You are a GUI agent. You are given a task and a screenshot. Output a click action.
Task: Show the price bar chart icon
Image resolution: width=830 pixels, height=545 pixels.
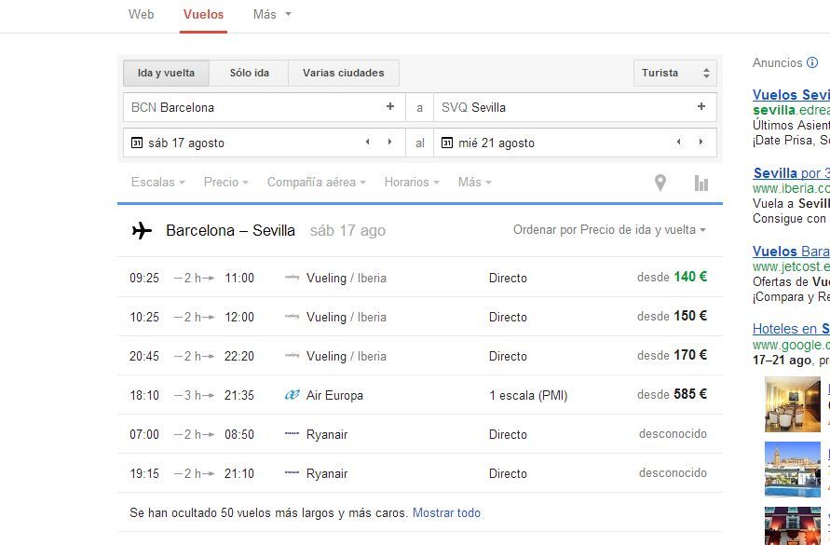click(701, 184)
